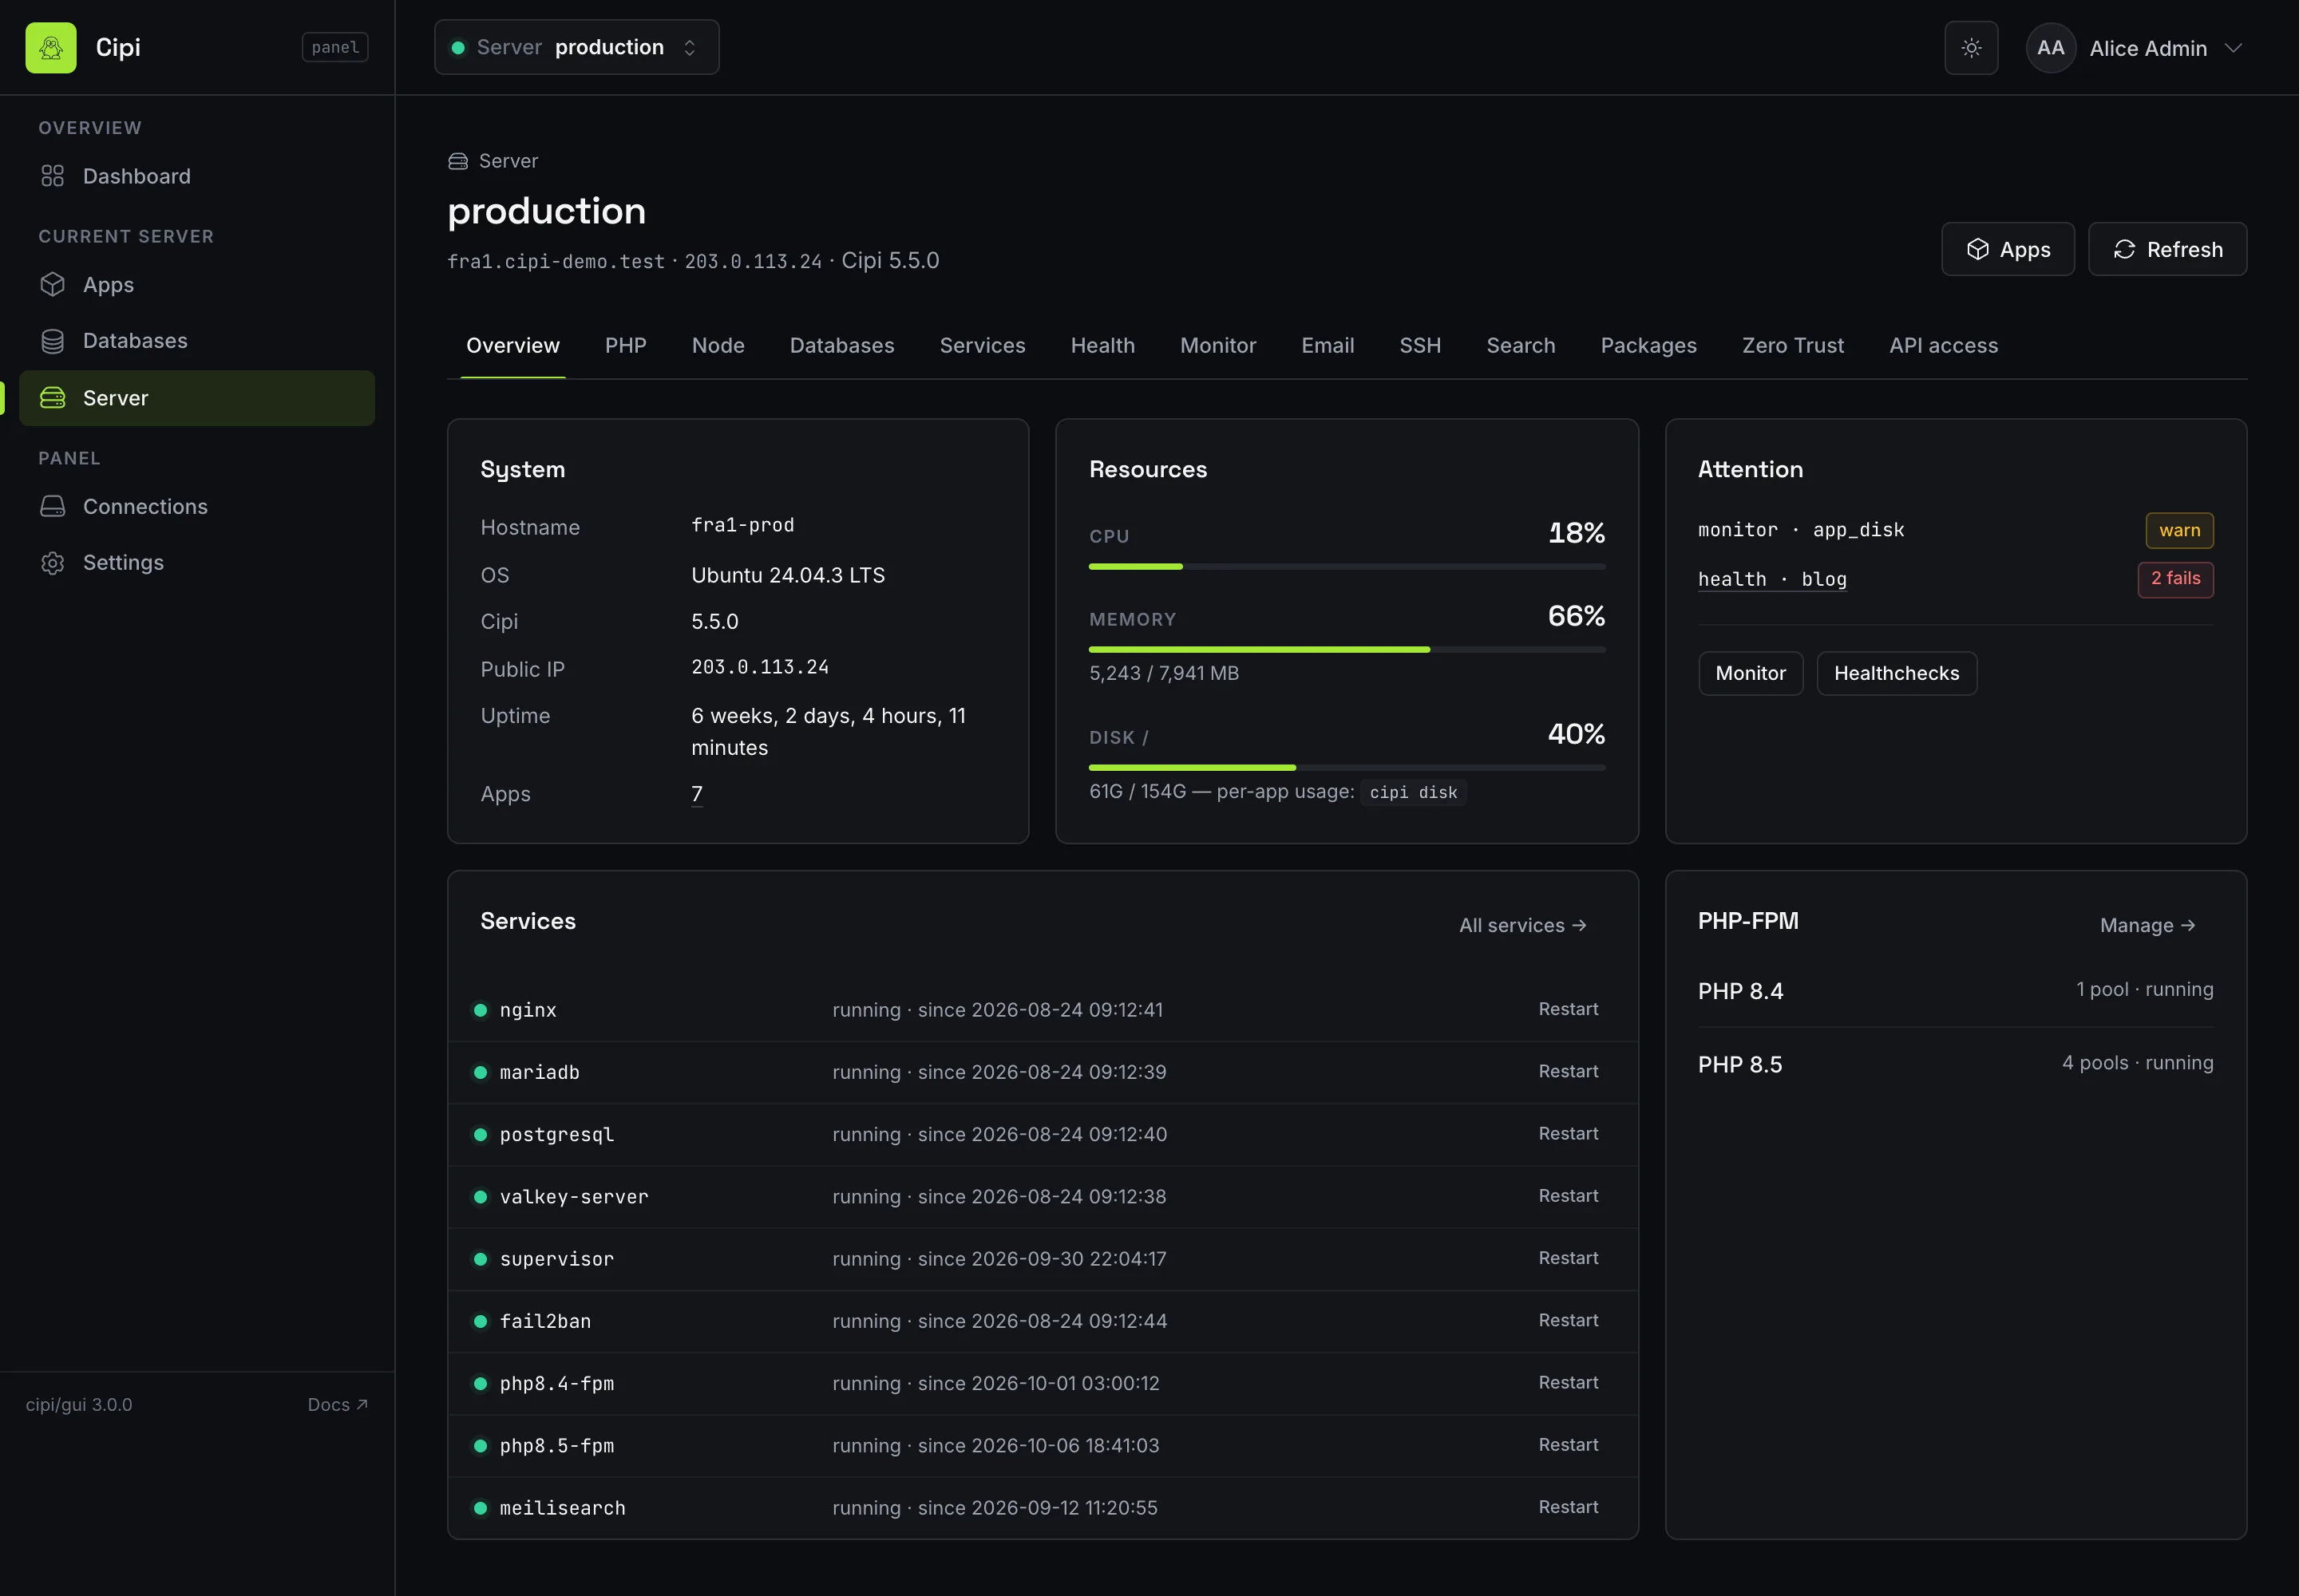
Task: Open the All services link
Action: click(x=1521, y=925)
